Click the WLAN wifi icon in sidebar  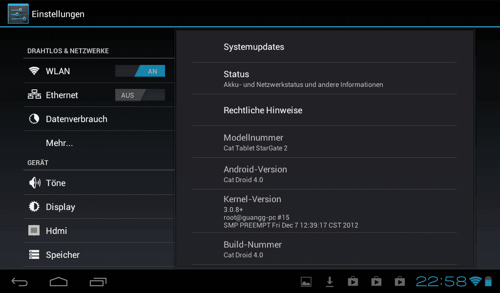34,71
